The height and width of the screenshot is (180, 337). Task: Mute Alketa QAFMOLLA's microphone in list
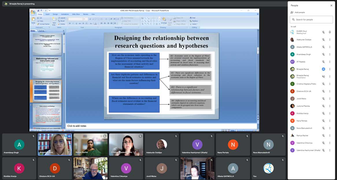(323, 47)
